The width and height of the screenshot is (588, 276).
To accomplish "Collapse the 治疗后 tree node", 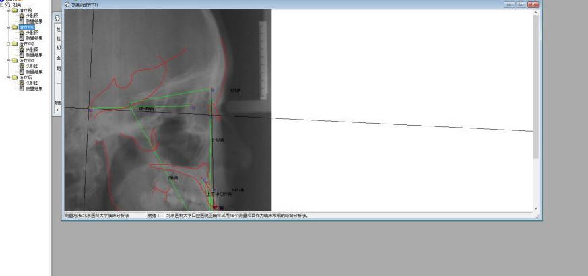I will (7, 77).
